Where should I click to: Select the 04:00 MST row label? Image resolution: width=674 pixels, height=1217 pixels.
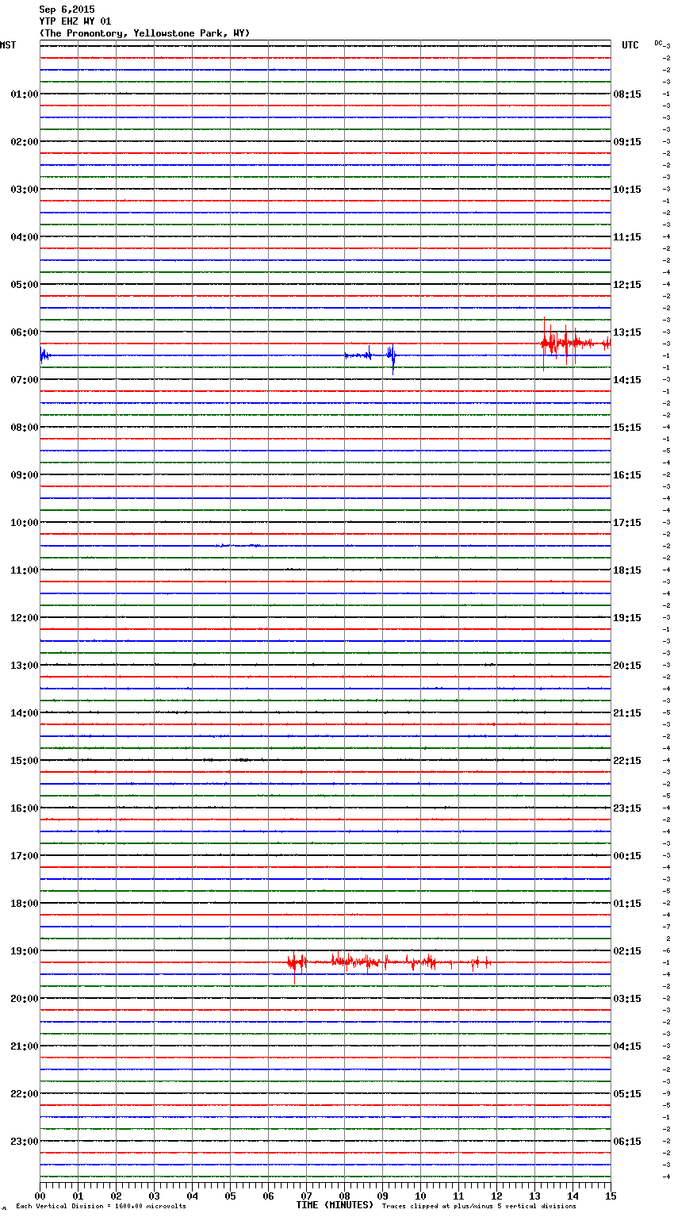(24, 237)
